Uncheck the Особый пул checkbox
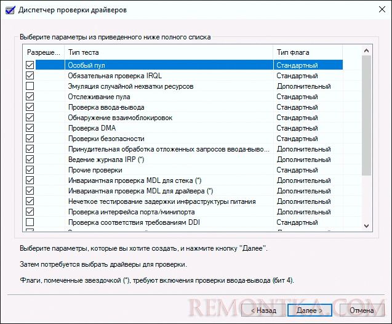 30,65
